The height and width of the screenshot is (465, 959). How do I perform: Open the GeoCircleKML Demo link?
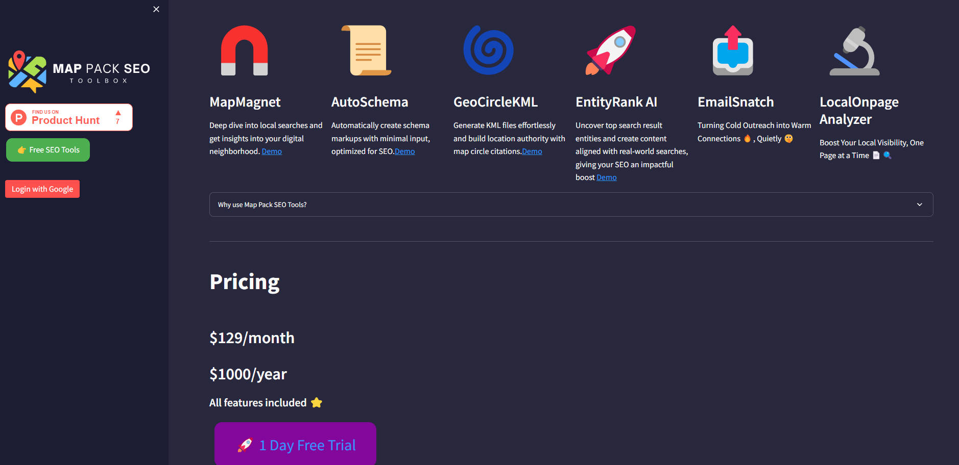[532, 151]
